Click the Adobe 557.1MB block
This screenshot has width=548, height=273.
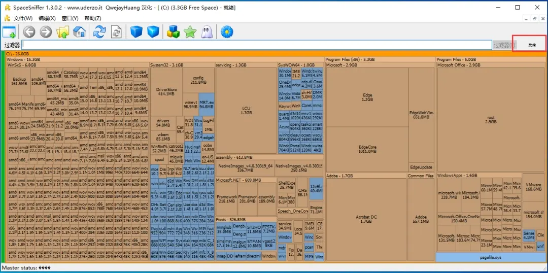pos(421,219)
